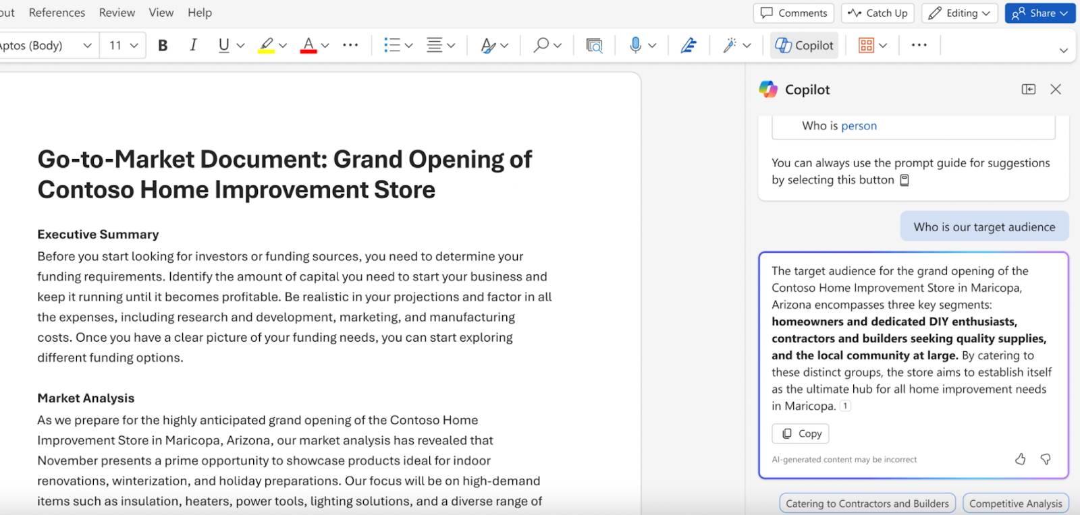Open font color dropdown arrow

point(325,46)
